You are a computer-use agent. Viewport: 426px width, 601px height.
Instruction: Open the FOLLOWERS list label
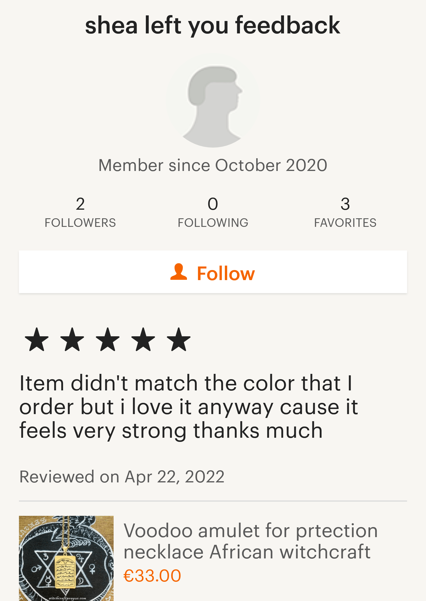pyautogui.click(x=80, y=223)
